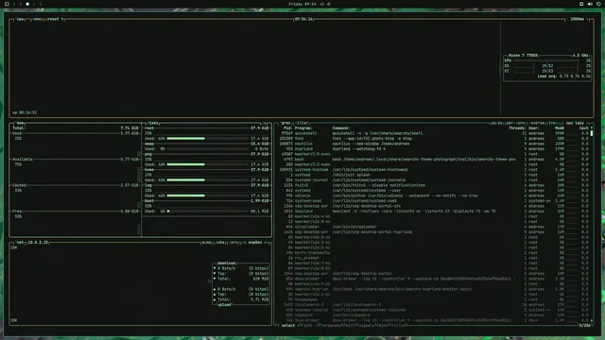Click the cpu box label in btop header
Viewport: 605px width, 340px height.
click(x=20, y=19)
